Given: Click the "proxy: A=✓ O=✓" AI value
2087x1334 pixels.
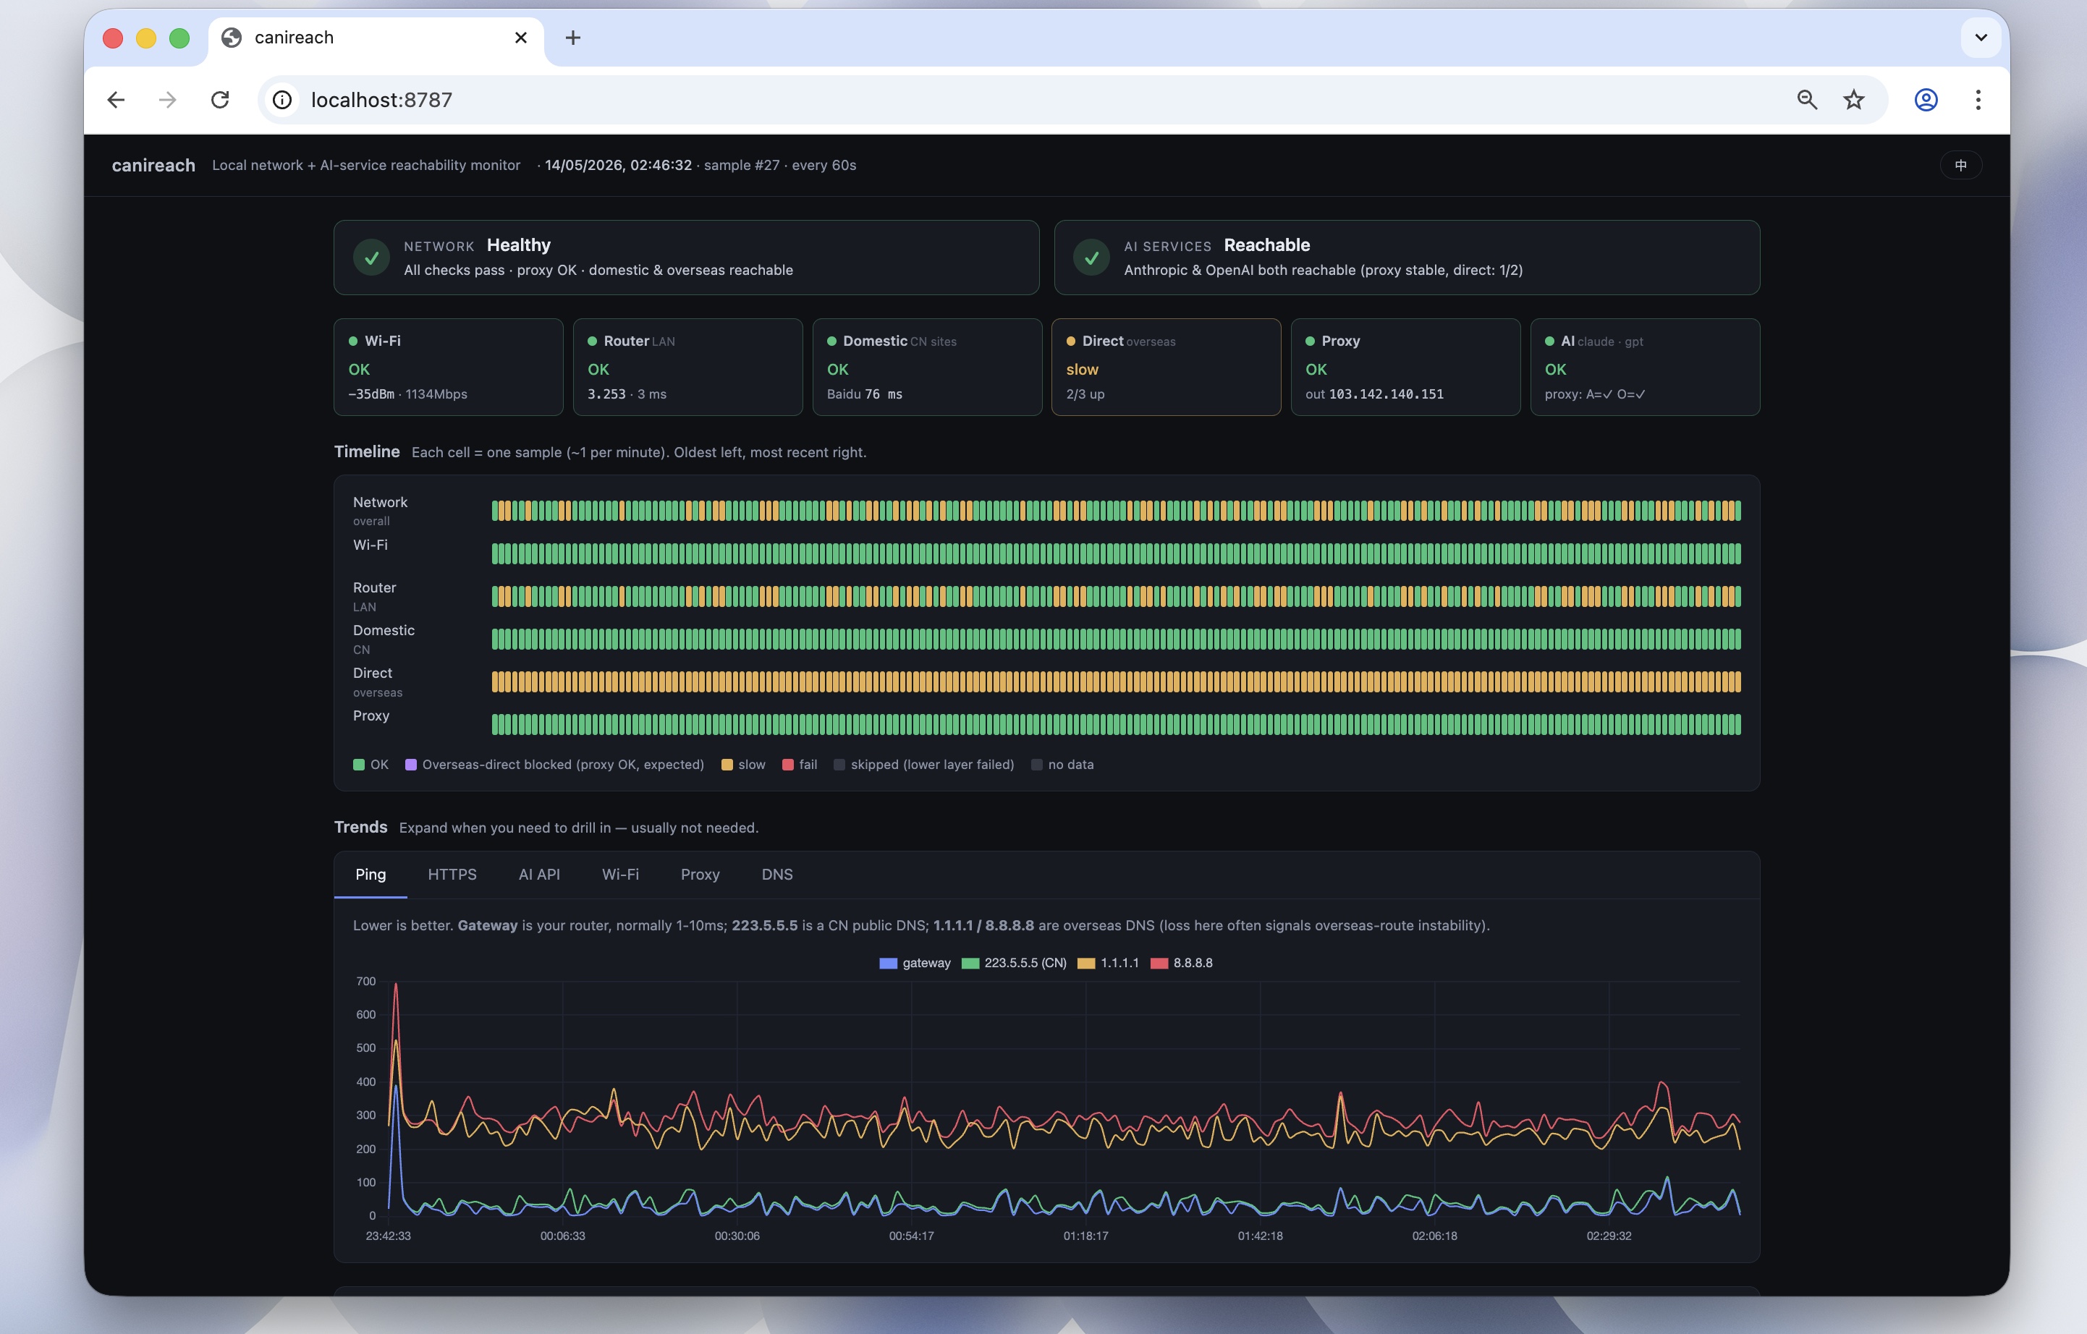Looking at the screenshot, I should point(1594,394).
